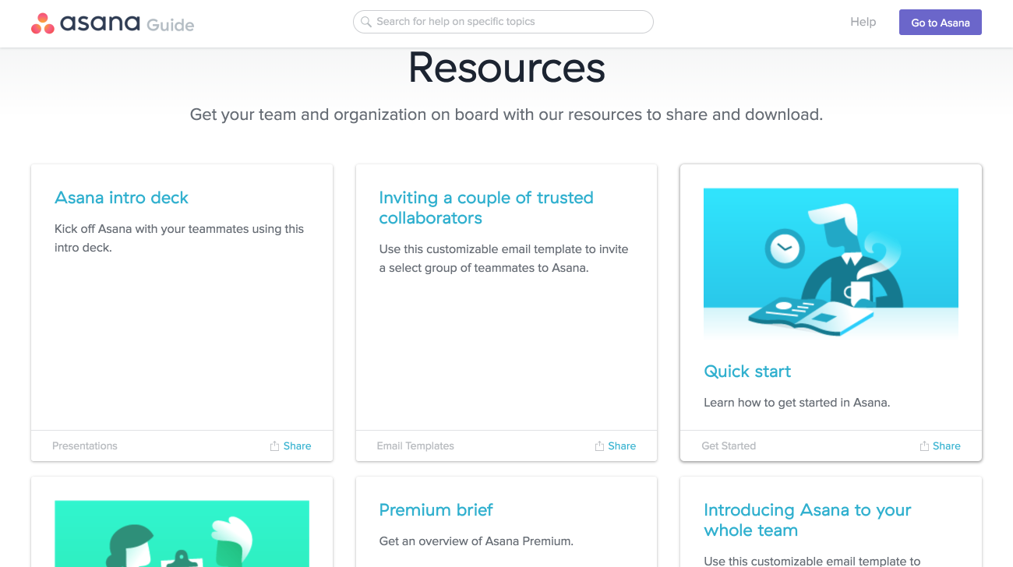
Task: Open the Quick start title link
Action: pyautogui.click(x=747, y=372)
